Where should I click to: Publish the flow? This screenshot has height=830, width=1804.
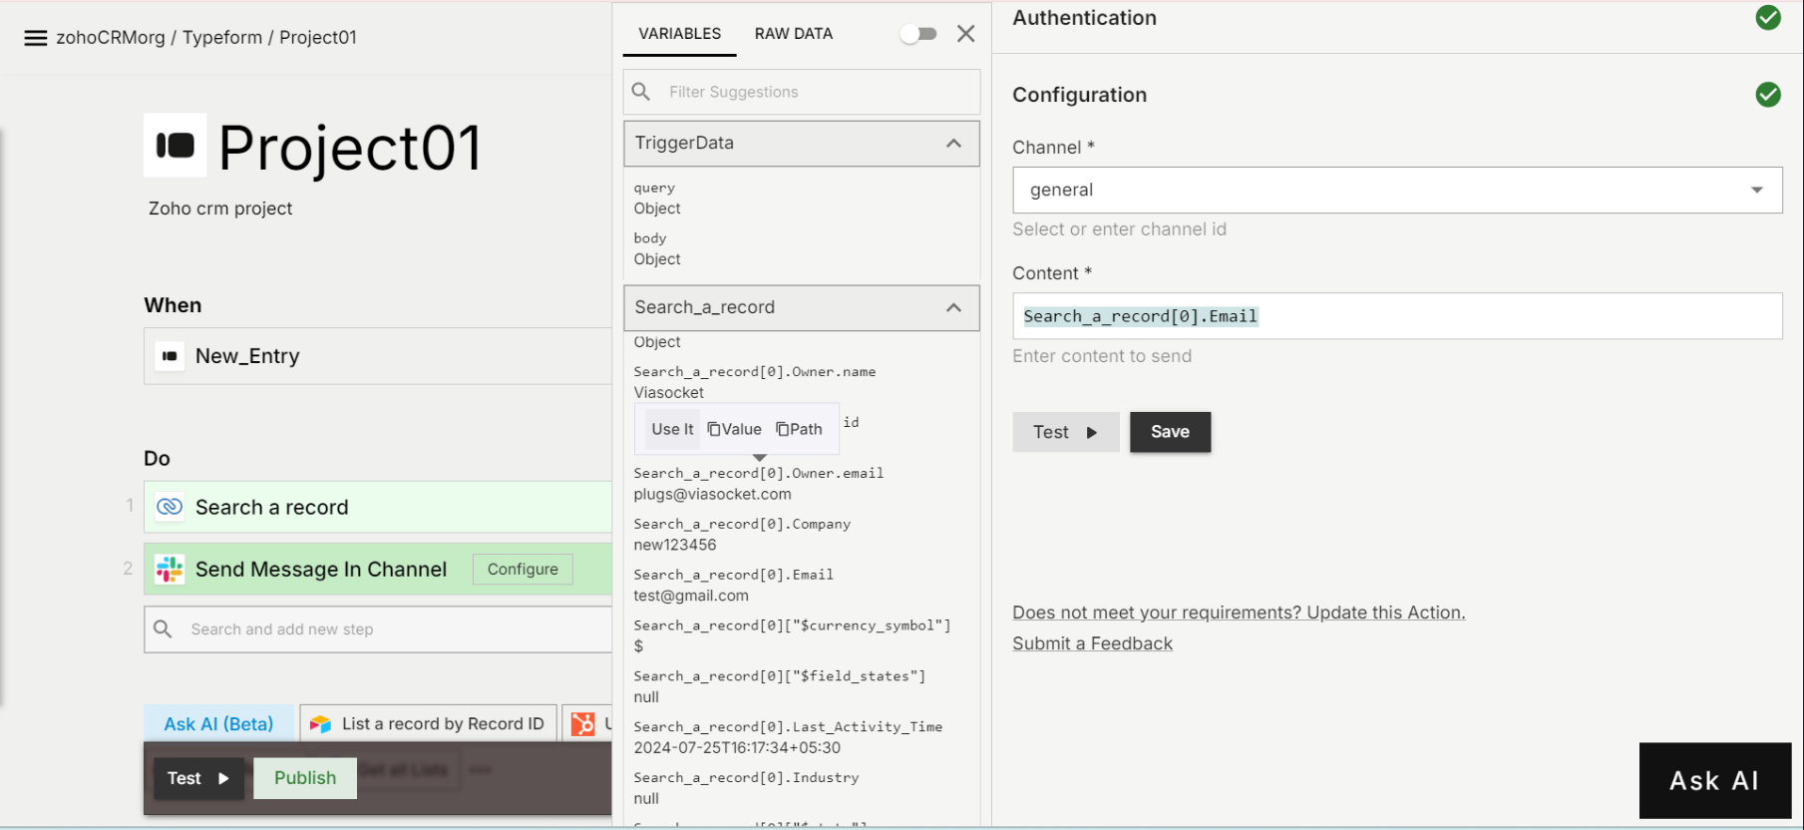click(x=305, y=778)
